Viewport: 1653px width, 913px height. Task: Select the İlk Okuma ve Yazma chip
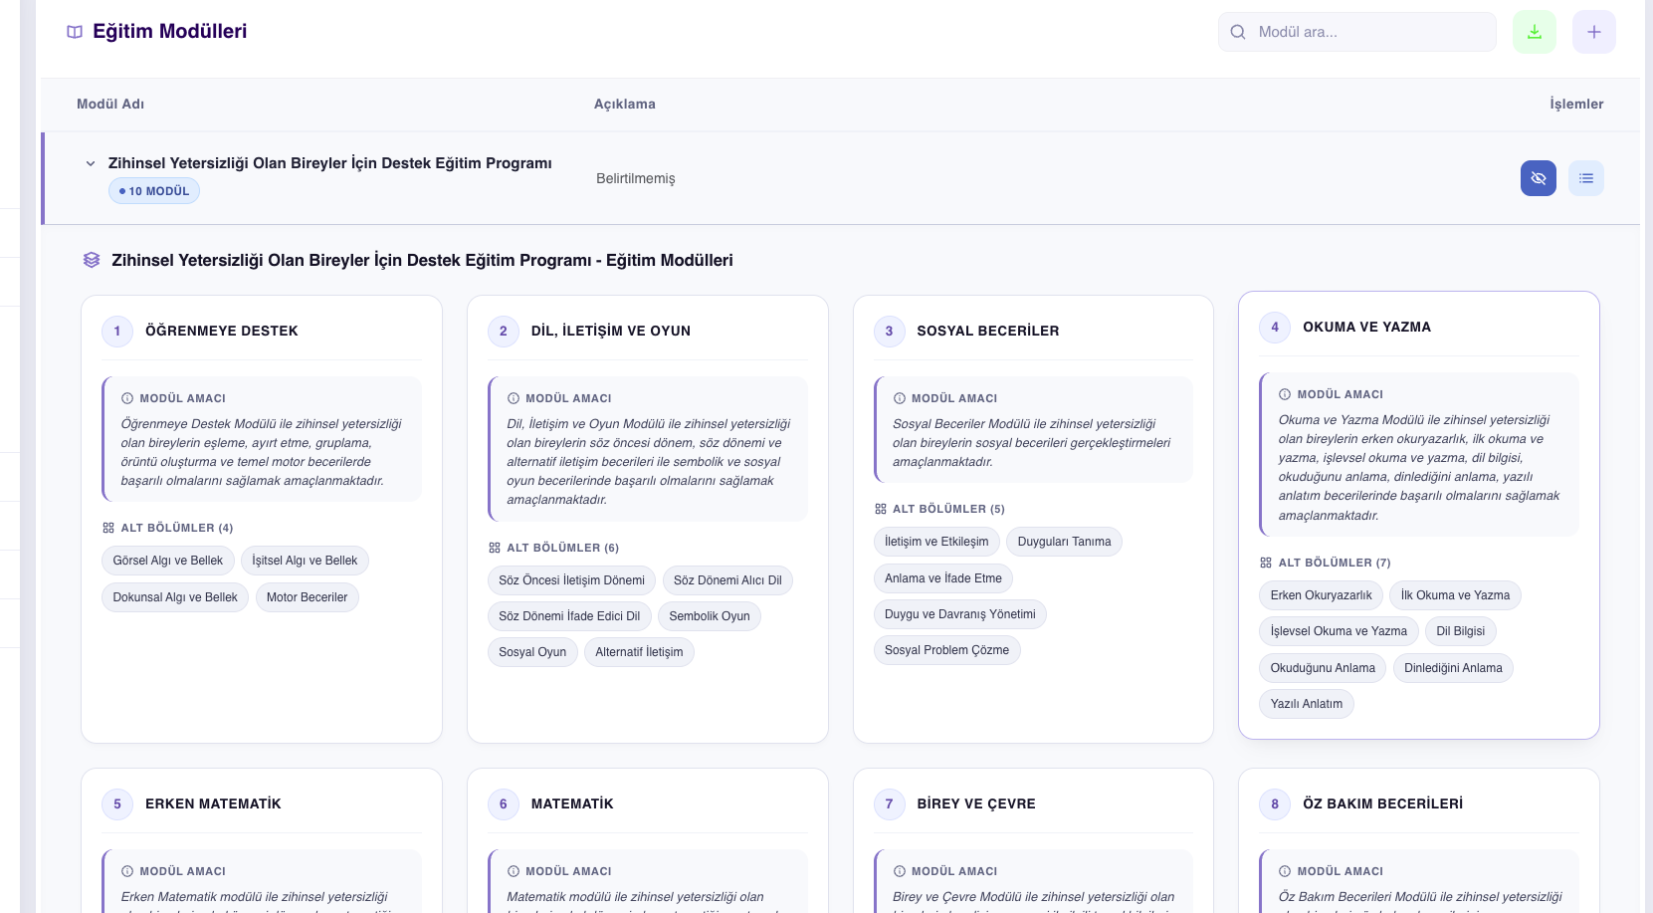[x=1455, y=595]
